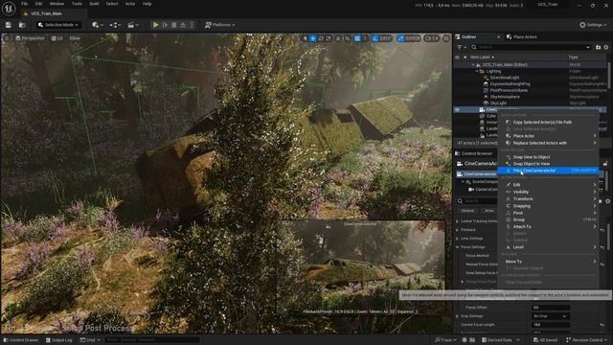Toggle surface snapping icon
This screenshot has width=613, height=345.
(347, 38)
